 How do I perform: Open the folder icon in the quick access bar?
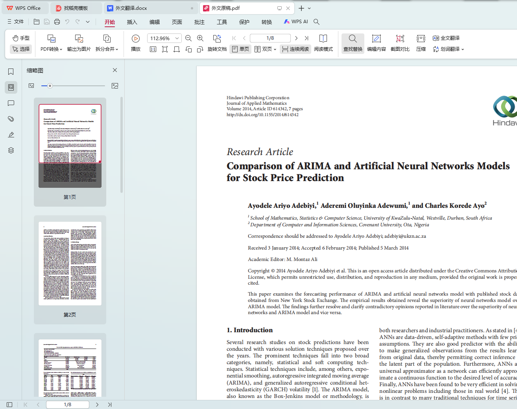(37, 22)
